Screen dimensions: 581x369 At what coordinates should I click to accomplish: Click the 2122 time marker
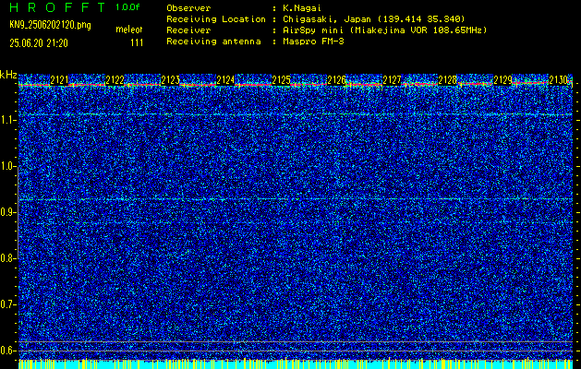pos(115,80)
